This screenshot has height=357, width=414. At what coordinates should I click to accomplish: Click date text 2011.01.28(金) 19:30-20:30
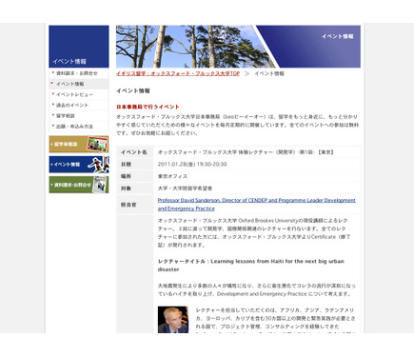(x=192, y=165)
